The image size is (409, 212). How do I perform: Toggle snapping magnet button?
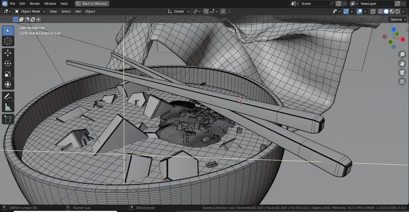(206, 11)
